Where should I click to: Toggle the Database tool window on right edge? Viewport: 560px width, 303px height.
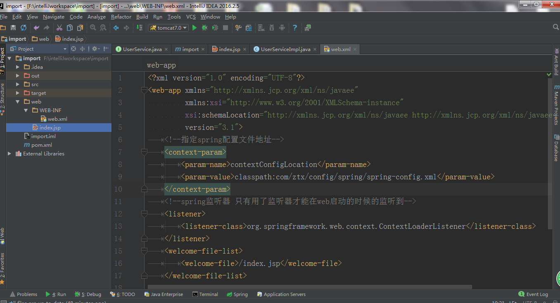point(556,148)
